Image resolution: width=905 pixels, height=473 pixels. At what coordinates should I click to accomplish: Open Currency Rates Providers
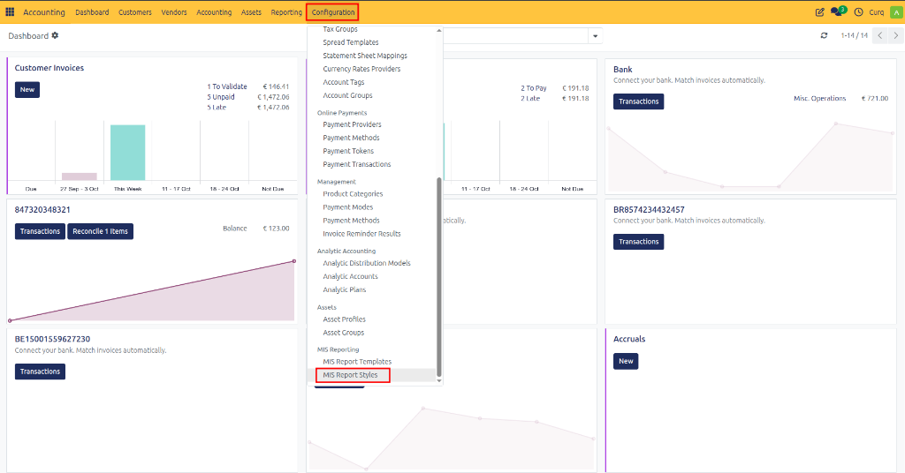tap(361, 69)
